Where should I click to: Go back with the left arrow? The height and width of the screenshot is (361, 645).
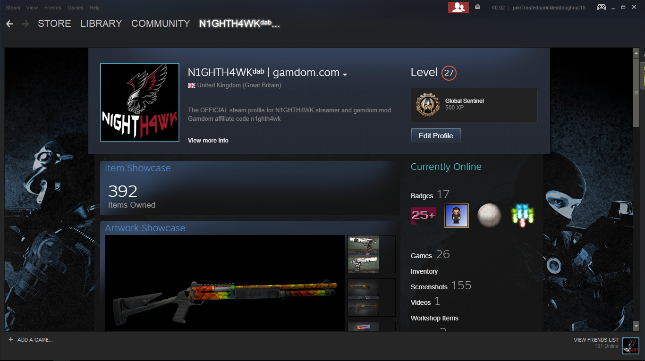pyautogui.click(x=10, y=24)
